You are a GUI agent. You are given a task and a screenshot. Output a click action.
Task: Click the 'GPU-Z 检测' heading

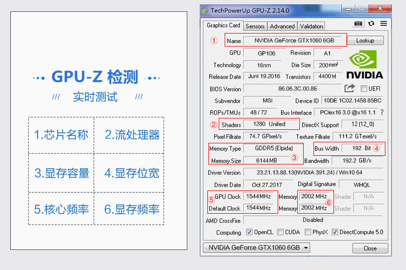95,77
